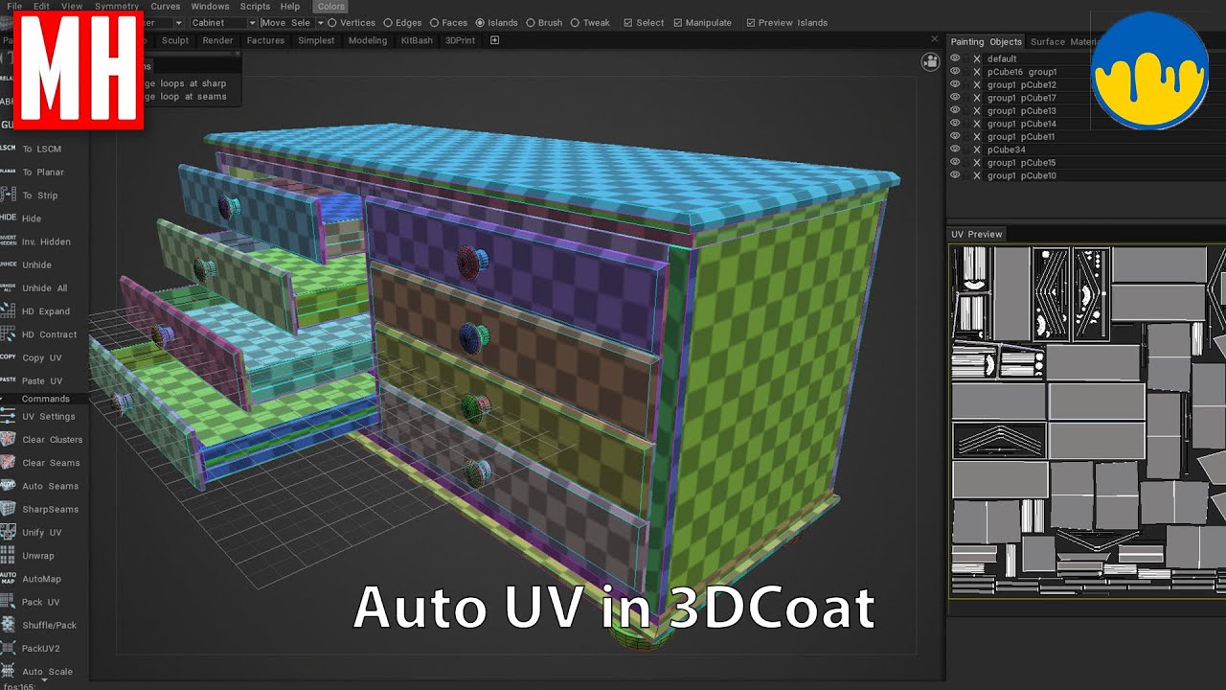
Task: Switch to the Sculpt room tab
Action: [x=175, y=40]
